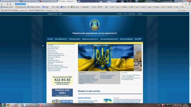Open the учеба bookmarks folder

[130, 7]
